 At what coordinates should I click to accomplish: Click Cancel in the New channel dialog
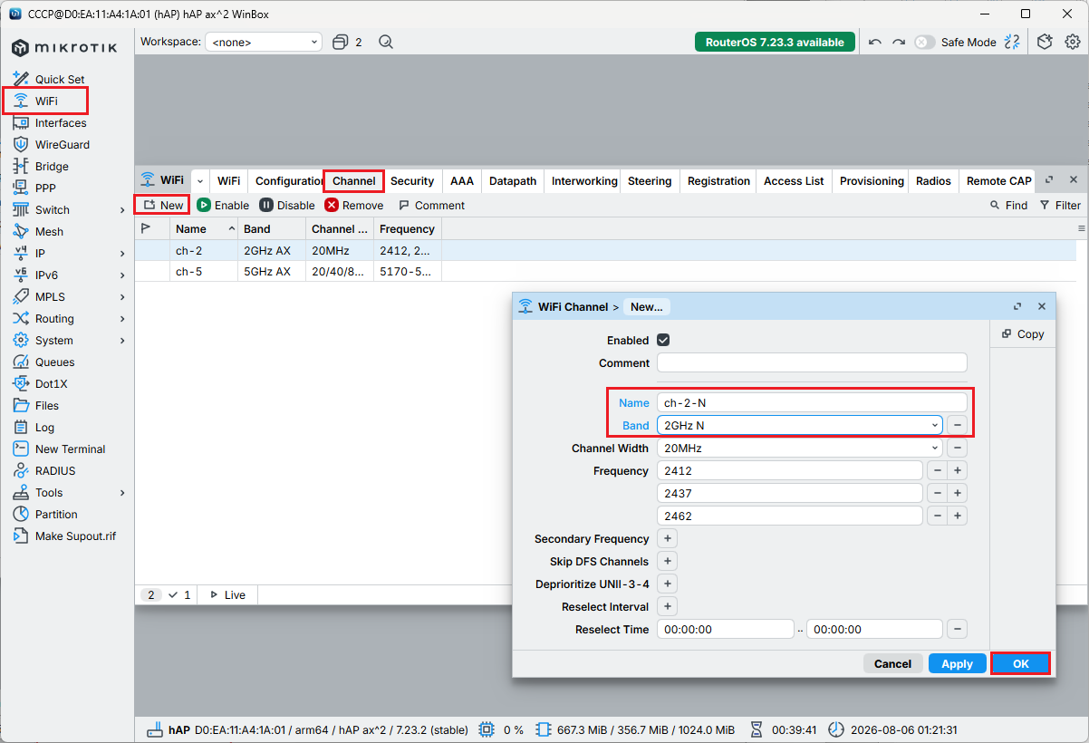892,663
